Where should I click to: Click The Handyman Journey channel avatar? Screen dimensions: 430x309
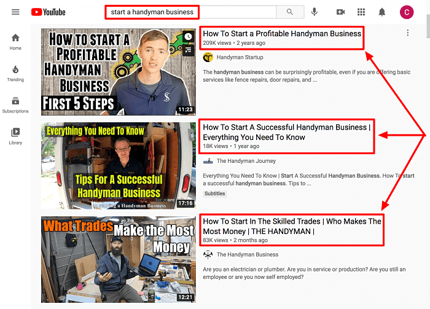pyautogui.click(x=208, y=161)
